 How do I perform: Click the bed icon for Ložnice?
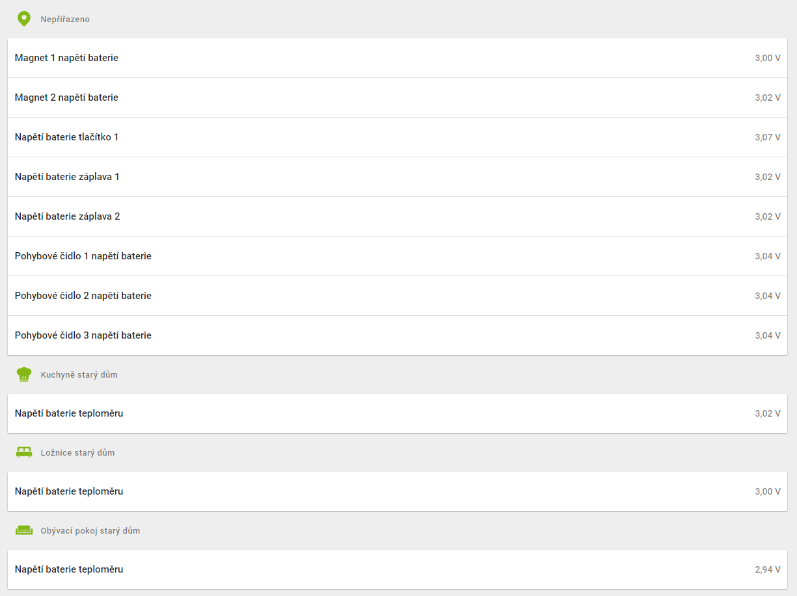pyautogui.click(x=24, y=452)
